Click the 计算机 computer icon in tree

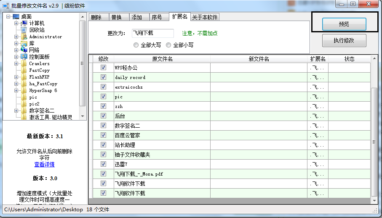(x=24, y=24)
